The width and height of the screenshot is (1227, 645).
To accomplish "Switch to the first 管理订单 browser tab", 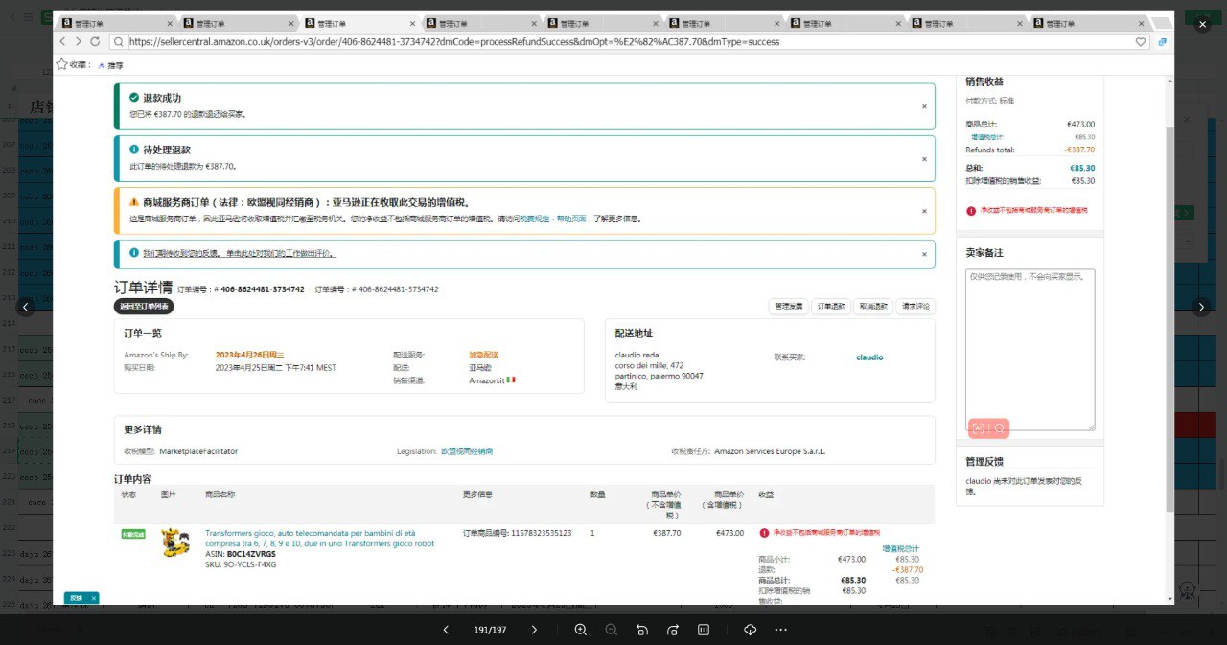I will pyautogui.click(x=117, y=24).
